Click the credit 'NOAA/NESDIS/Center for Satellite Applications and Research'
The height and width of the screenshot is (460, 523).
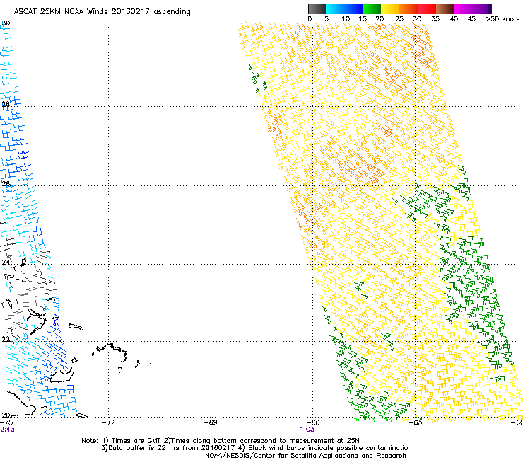pos(305,456)
